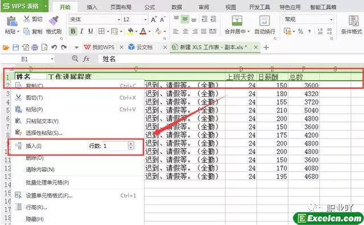Open the 视图 ribbon tab

pyautogui.click(x=231, y=7)
